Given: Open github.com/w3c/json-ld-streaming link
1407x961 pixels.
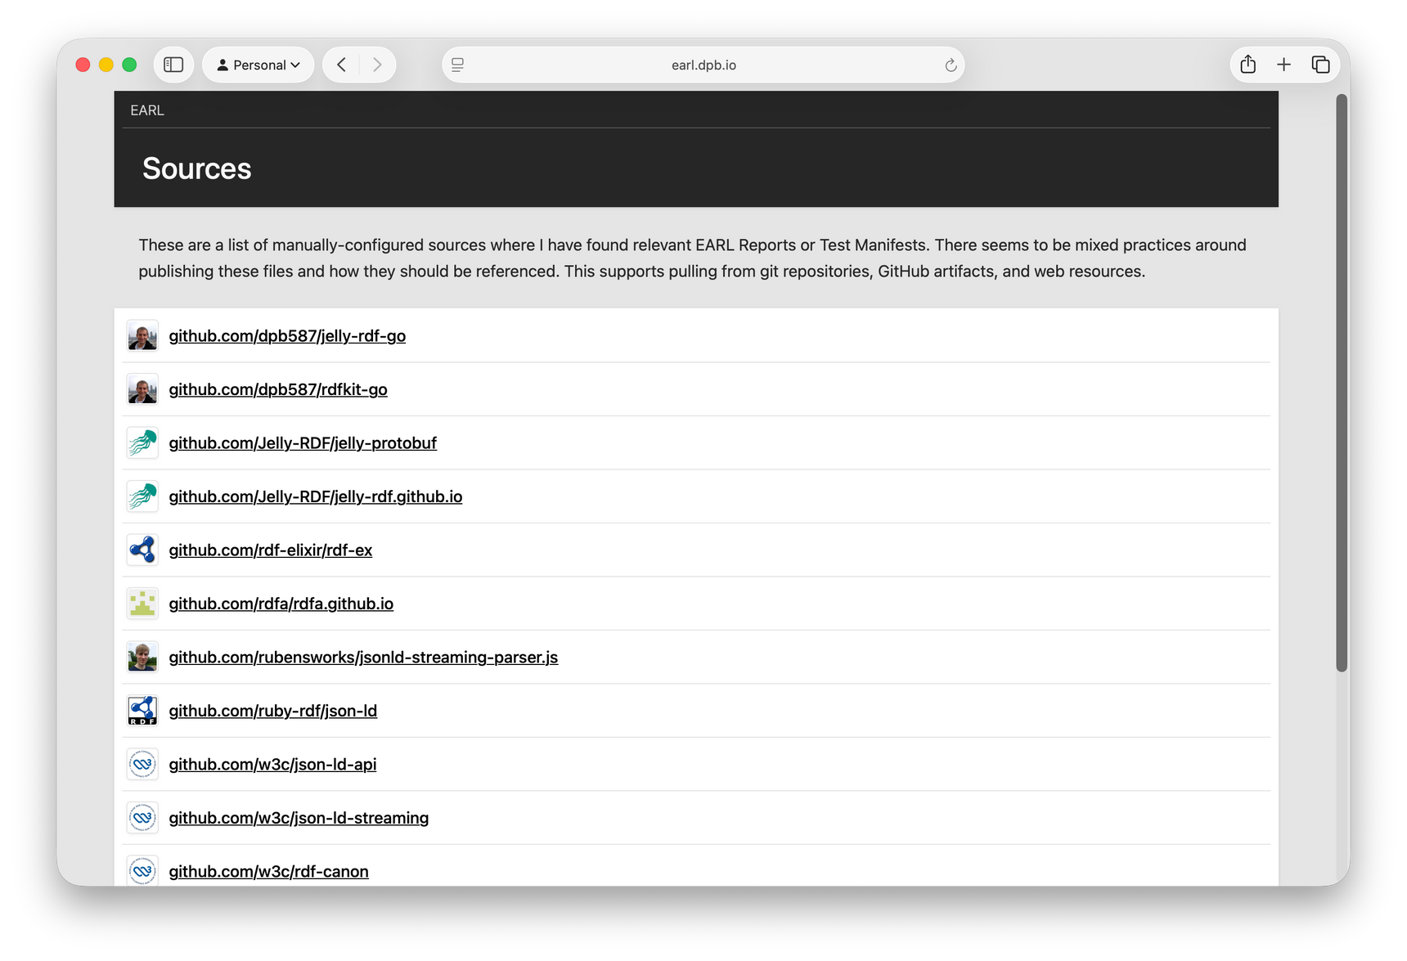Looking at the screenshot, I should click(x=299, y=818).
